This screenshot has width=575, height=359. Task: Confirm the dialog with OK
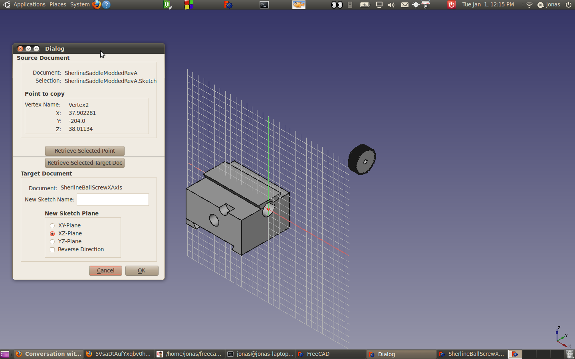point(142,270)
